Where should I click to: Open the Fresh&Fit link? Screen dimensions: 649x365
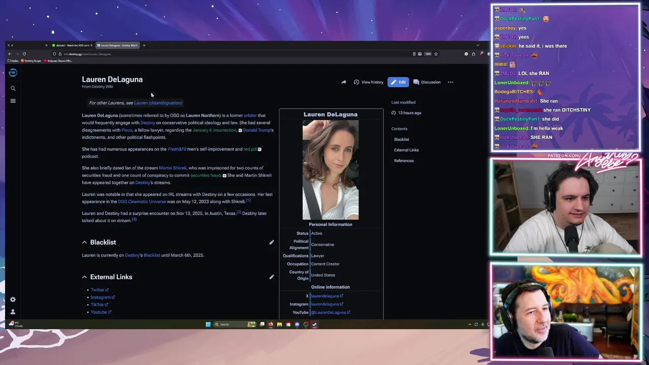pyautogui.click(x=177, y=150)
